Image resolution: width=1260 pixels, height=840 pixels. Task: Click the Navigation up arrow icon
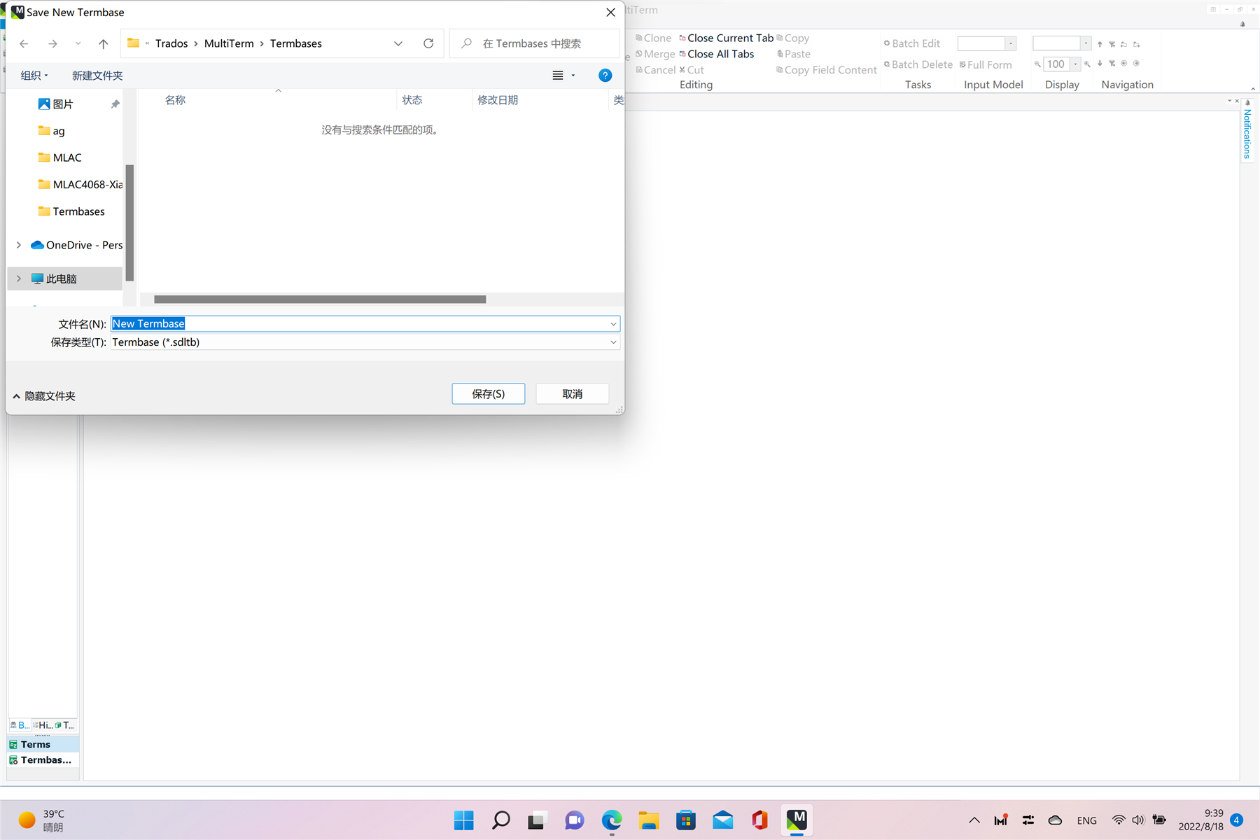(1100, 44)
